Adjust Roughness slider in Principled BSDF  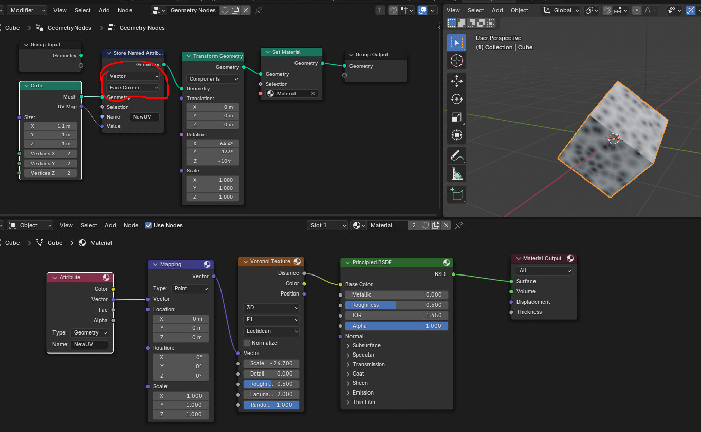[397, 305]
